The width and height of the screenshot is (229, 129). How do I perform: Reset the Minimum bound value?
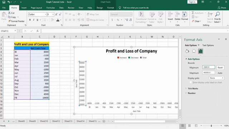220,68
